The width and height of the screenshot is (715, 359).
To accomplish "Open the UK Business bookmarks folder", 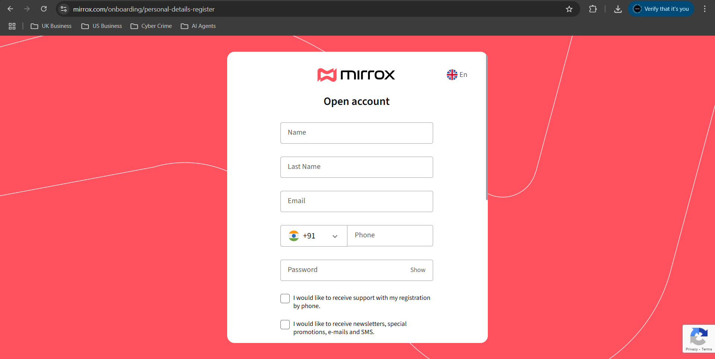I will pyautogui.click(x=51, y=26).
